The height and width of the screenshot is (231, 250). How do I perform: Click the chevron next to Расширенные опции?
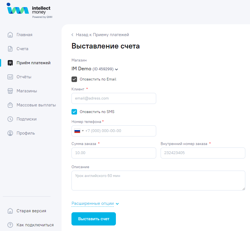pyautogui.click(x=117, y=204)
